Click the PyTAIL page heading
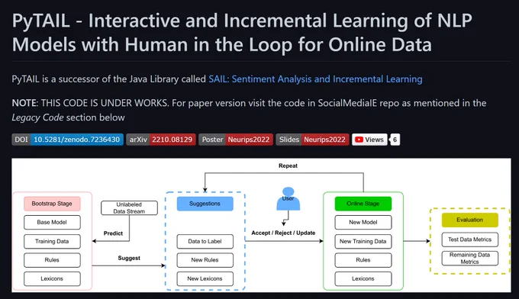 pyautogui.click(x=242, y=32)
